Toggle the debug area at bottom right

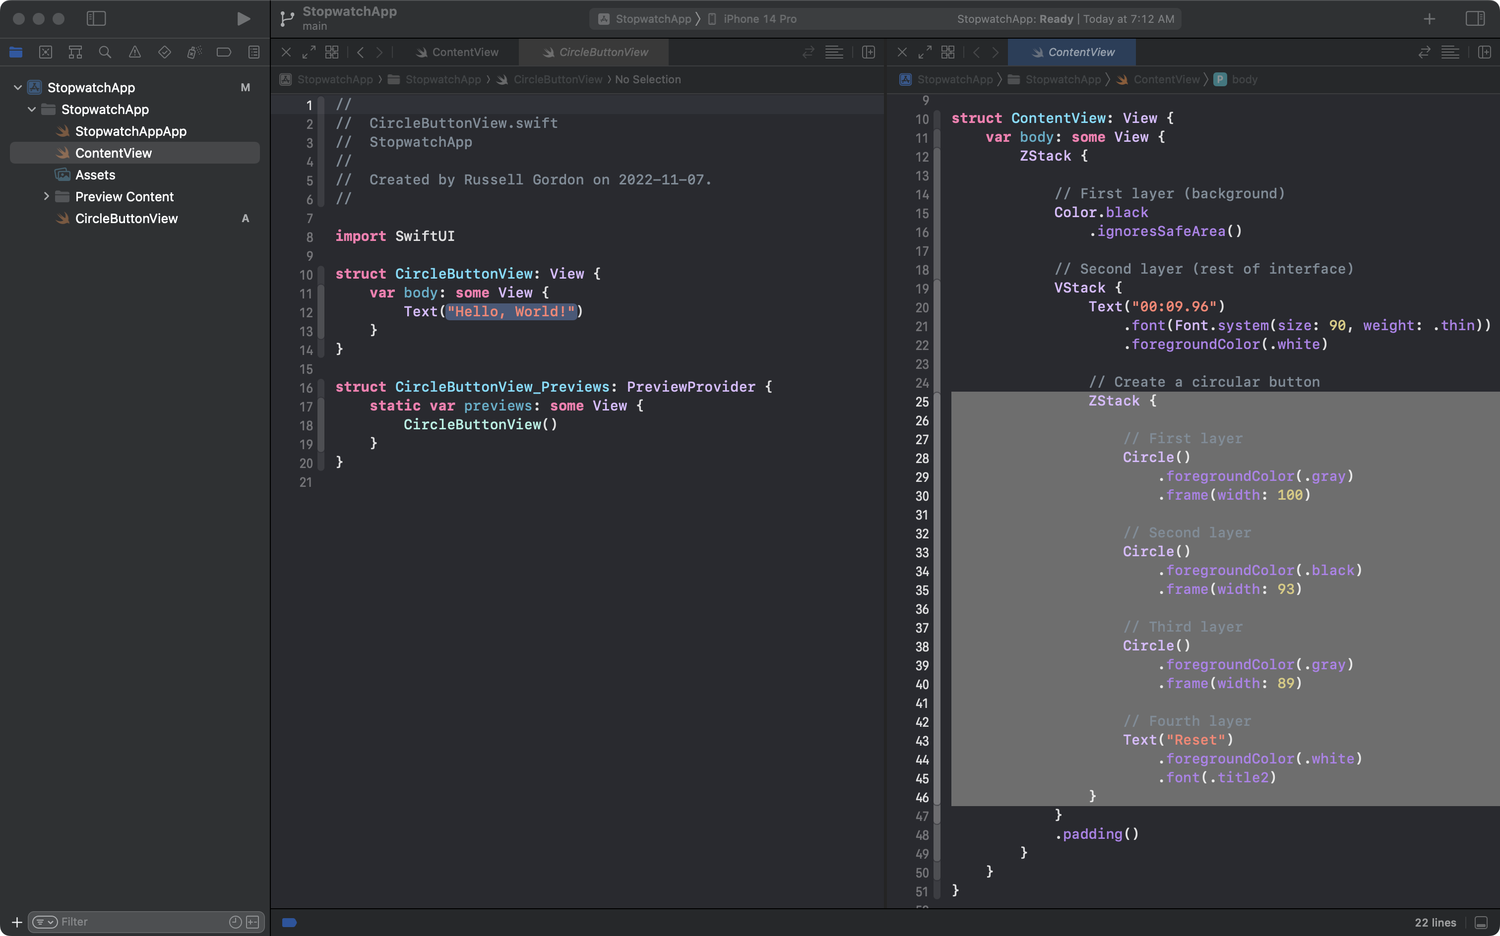point(1481,923)
